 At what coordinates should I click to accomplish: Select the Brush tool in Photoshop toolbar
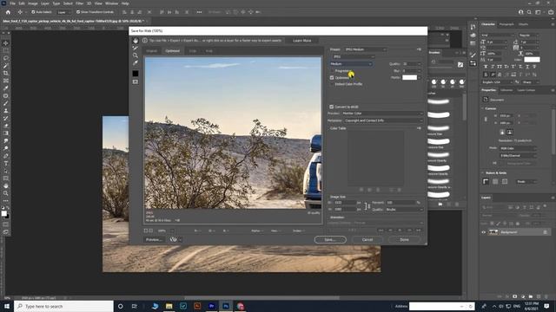(6, 103)
